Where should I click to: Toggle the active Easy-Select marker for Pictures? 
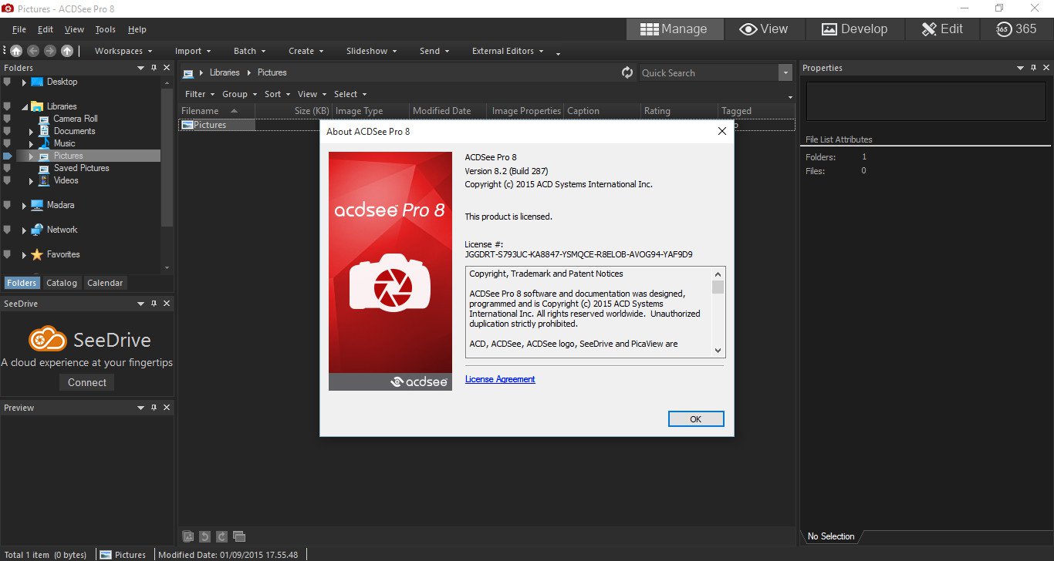point(8,156)
